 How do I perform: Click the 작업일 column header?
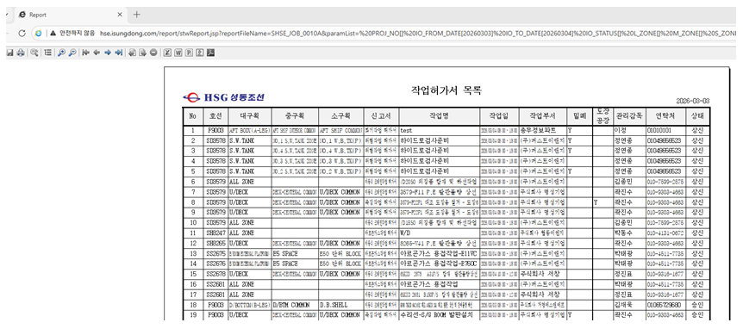coord(498,116)
